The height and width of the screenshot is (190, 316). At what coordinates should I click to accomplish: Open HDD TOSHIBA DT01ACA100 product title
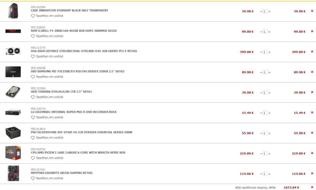pos(61,92)
